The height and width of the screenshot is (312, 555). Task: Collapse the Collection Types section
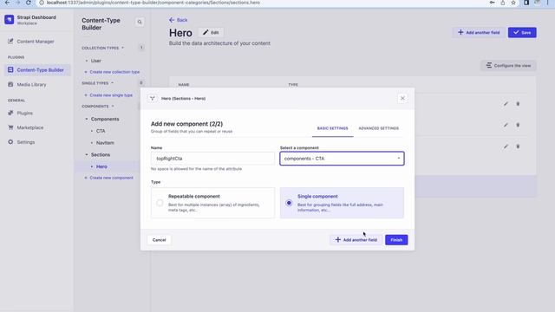pyautogui.click(x=103, y=48)
